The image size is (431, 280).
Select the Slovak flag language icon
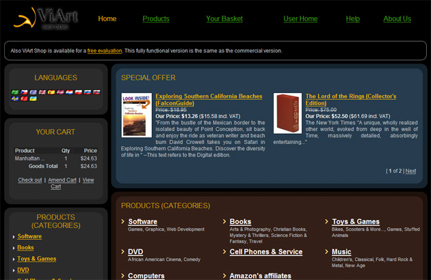pyautogui.click(x=96, y=92)
